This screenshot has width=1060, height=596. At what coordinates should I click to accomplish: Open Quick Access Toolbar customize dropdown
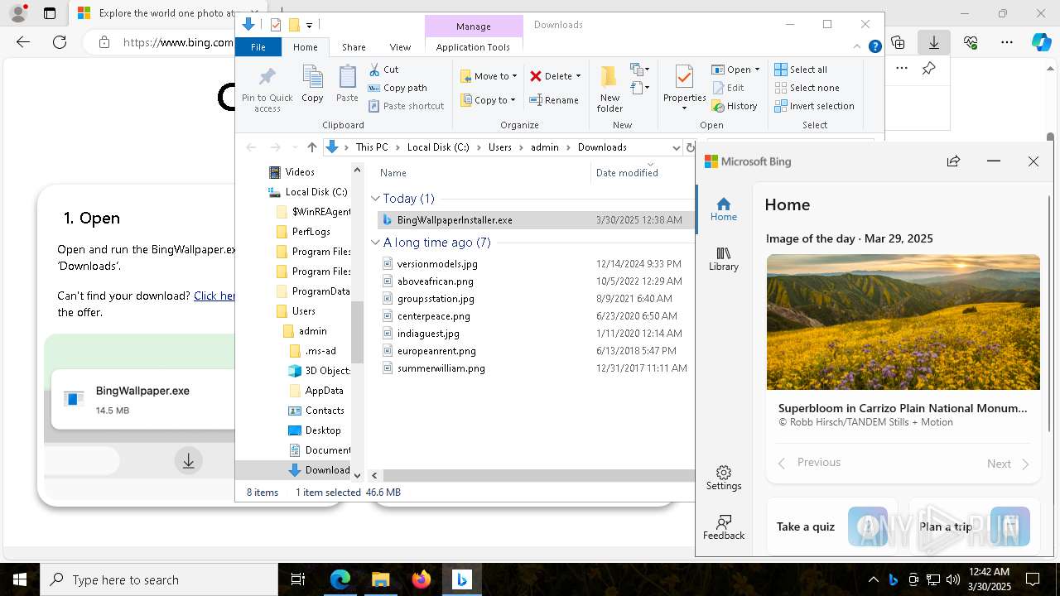click(310, 26)
